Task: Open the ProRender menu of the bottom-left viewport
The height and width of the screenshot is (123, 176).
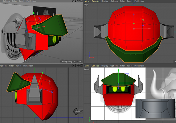Action: click(x=28, y=66)
